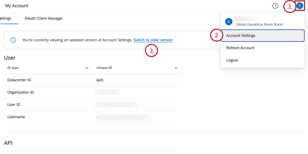Open the help question mark icon
This screenshot has height=154, width=308.
click(x=275, y=6)
